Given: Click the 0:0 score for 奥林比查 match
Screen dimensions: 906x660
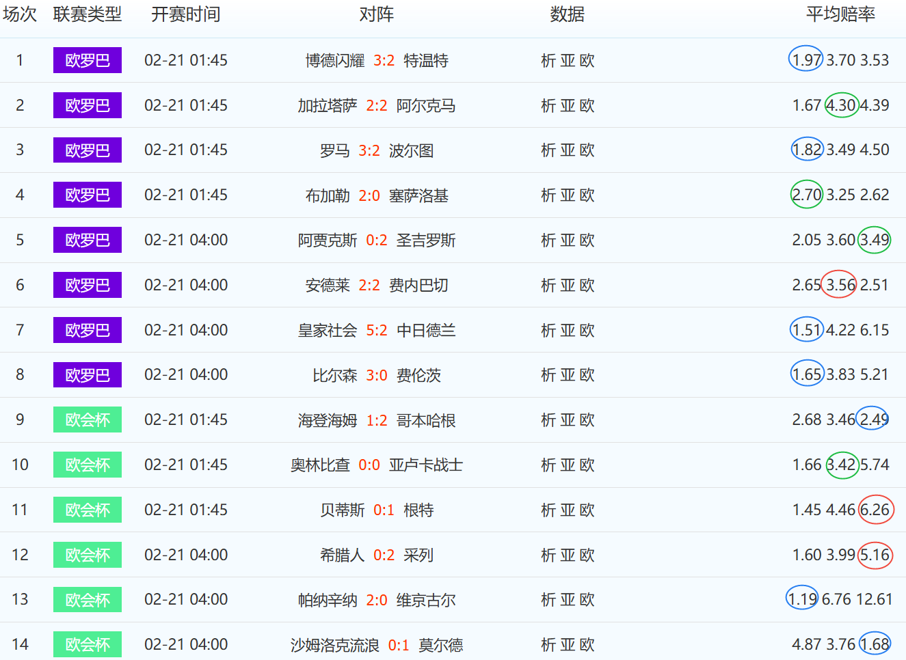Looking at the screenshot, I should coord(369,465).
